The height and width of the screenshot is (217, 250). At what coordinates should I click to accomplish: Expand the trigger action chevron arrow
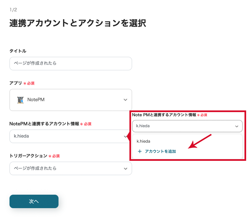[x=126, y=169]
